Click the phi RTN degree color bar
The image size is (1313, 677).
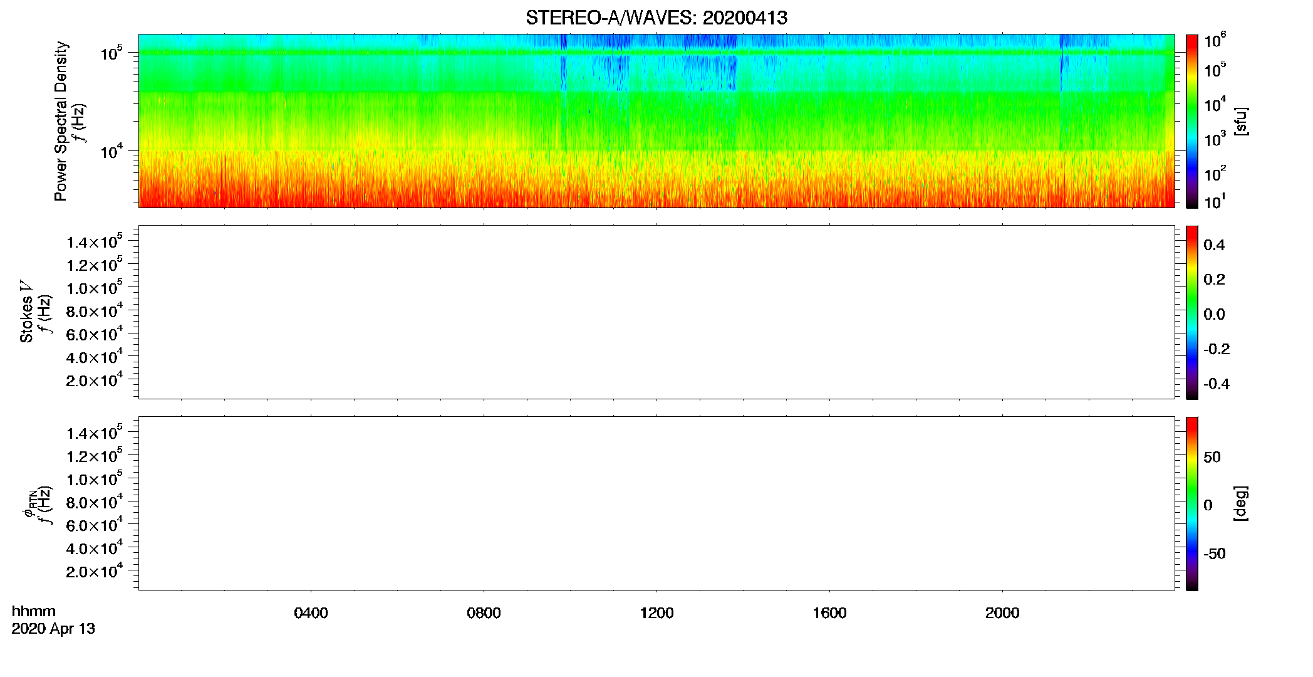[1191, 503]
